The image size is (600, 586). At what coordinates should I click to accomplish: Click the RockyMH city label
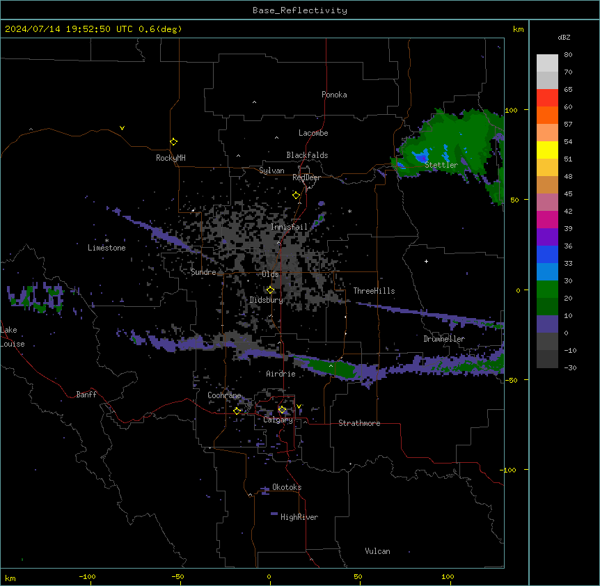point(171,157)
